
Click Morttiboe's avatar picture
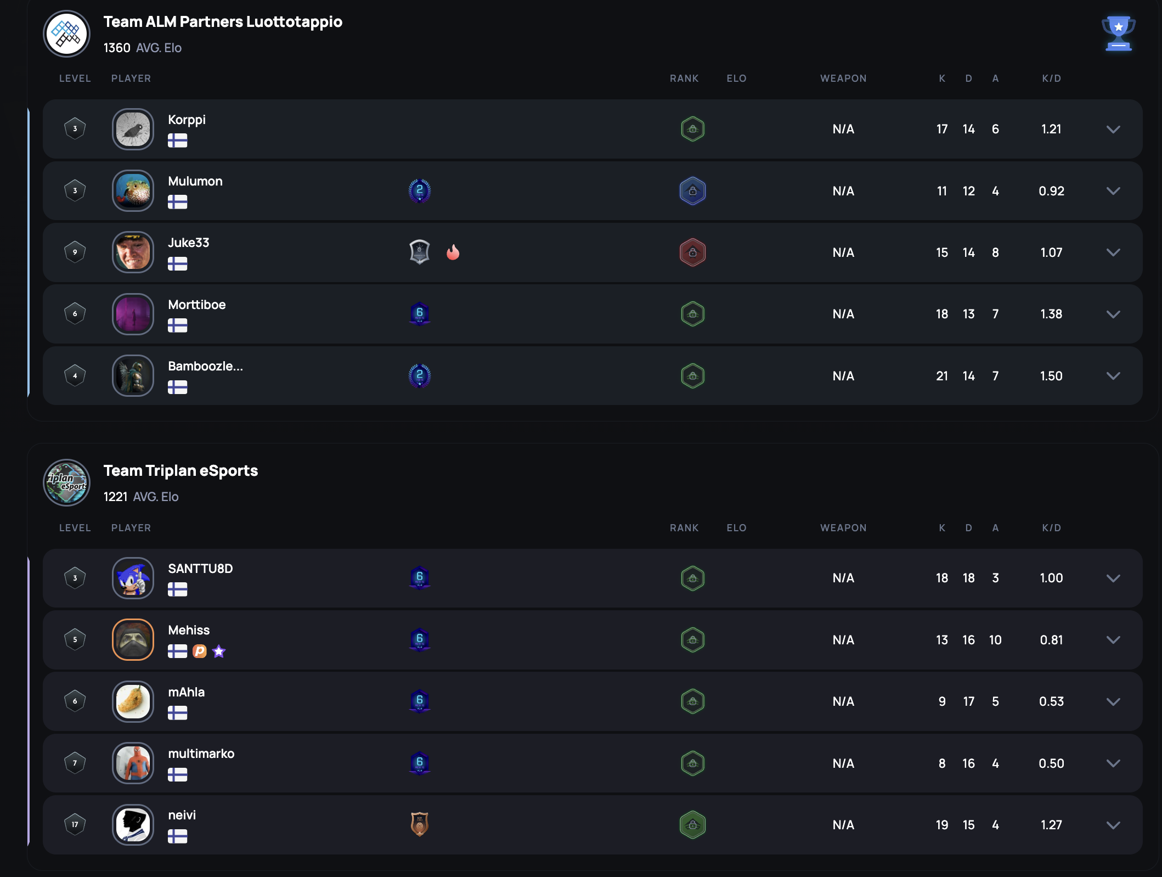click(133, 314)
